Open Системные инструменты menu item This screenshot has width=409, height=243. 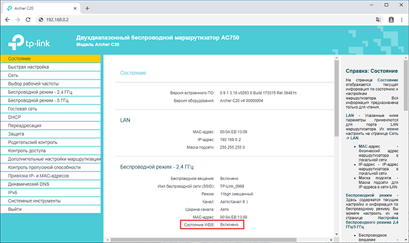(x=50, y=201)
